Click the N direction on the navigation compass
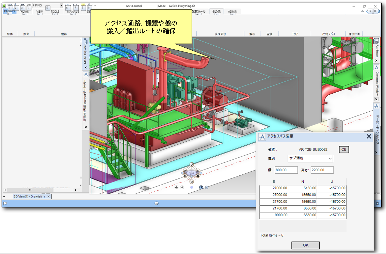This screenshot has width=386, height=254. click(x=199, y=171)
